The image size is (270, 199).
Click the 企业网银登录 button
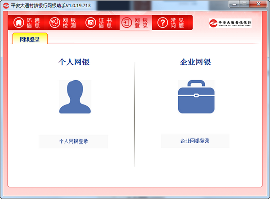195,141
